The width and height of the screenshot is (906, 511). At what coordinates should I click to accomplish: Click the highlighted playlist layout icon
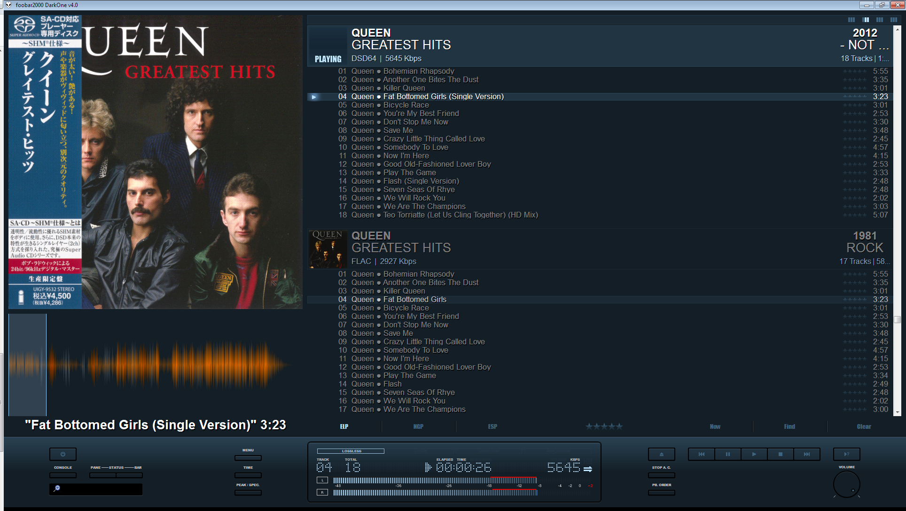coord(866,20)
